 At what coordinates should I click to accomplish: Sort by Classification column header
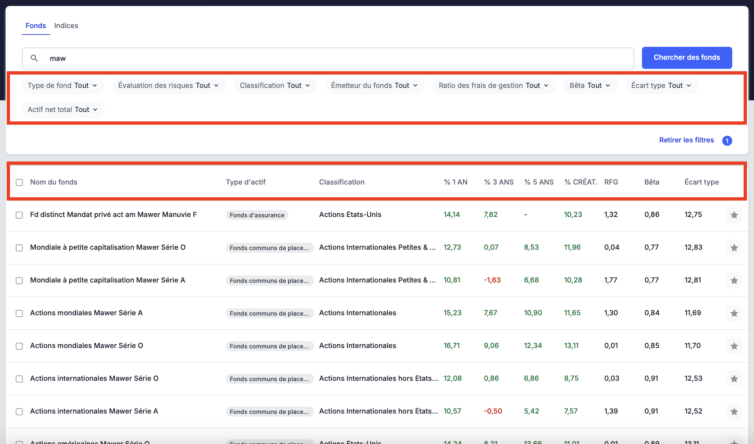tap(342, 182)
